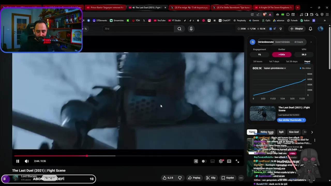Viewport: 331px width, 186px height.
Task: Switch to theater mode
Action: pyautogui.click(x=229, y=161)
